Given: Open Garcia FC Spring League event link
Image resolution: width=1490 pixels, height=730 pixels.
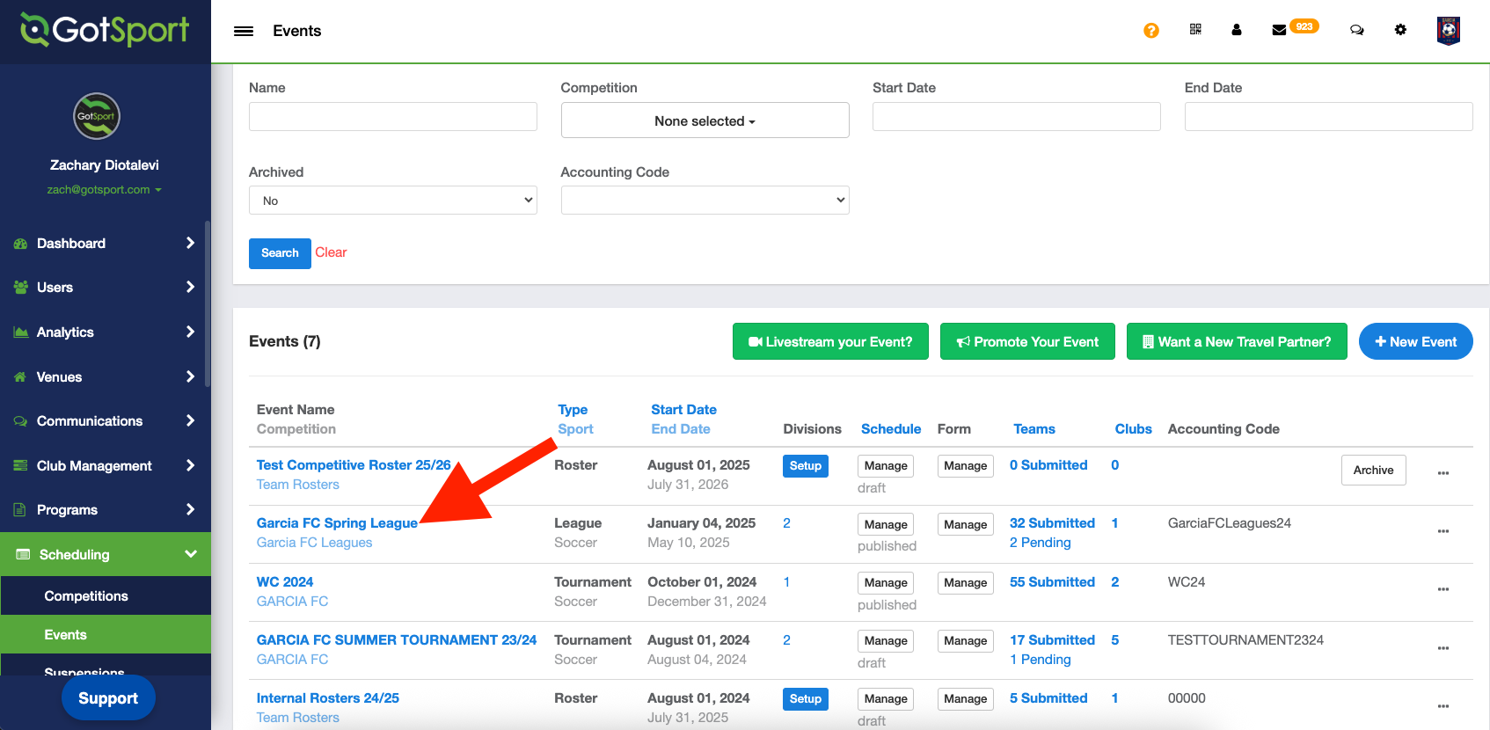Looking at the screenshot, I should [337, 523].
